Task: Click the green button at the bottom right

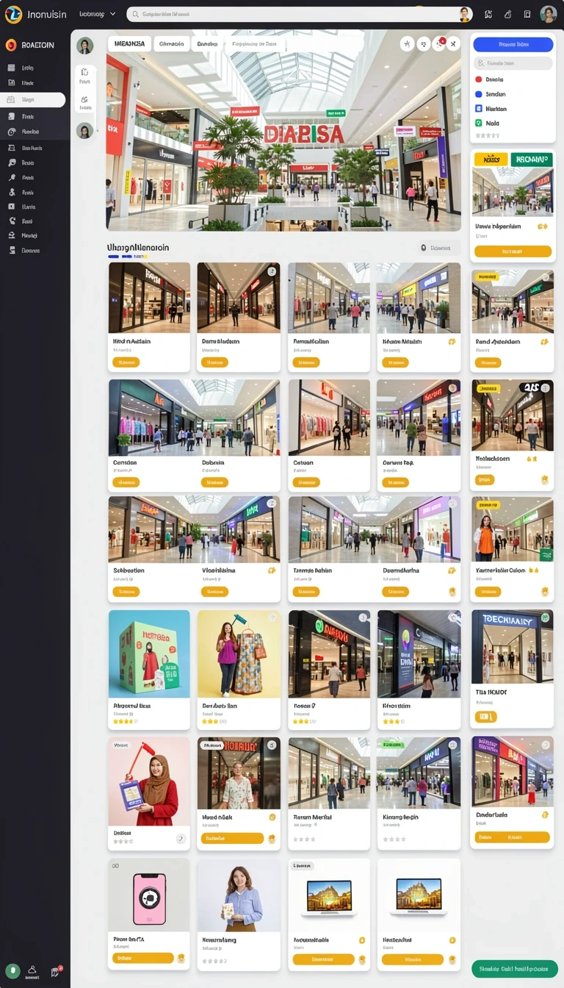Action: [x=515, y=969]
